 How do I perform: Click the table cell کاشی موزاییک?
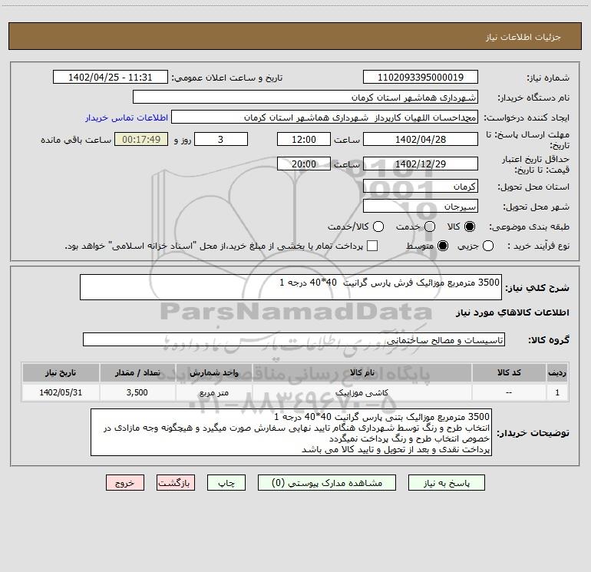362,393
